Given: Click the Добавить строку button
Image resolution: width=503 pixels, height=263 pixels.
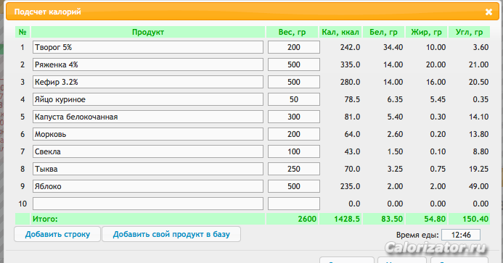Looking at the screenshot, I should pyautogui.click(x=57, y=234).
